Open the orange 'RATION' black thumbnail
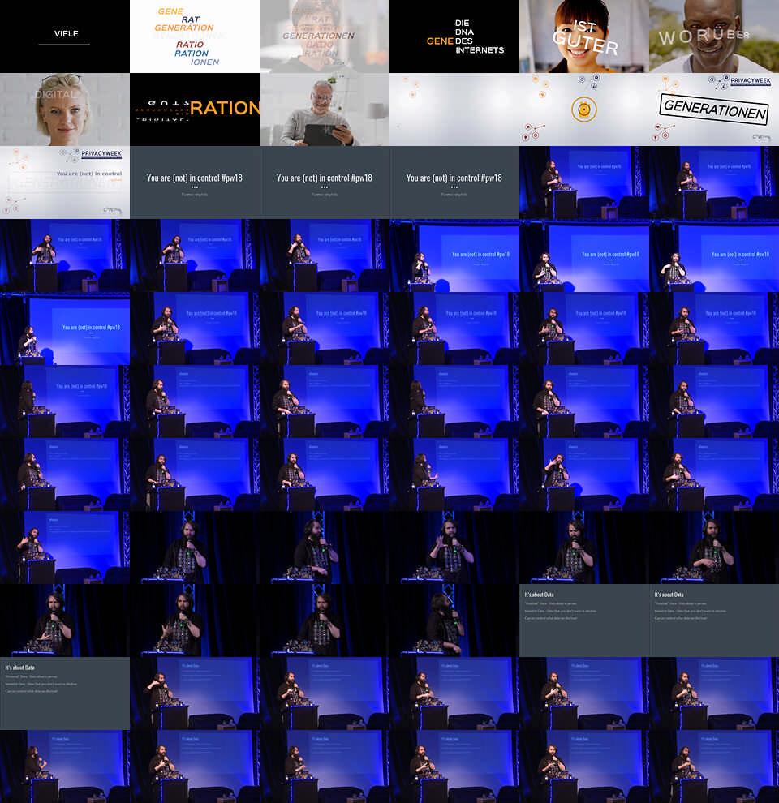This screenshot has height=803, width=779. click(x=195, y=109)
